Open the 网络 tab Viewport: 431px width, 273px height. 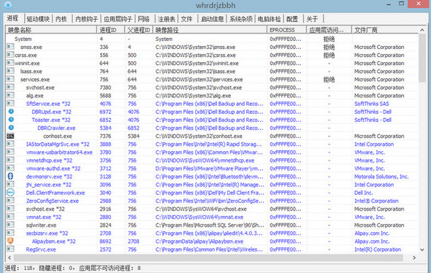coord(144,19)
